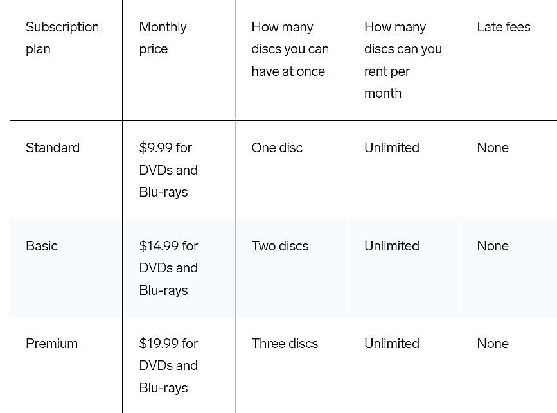This screenshot has height=413, width=557.
Task: Click None in the Premium row
Action: [493, 344]
